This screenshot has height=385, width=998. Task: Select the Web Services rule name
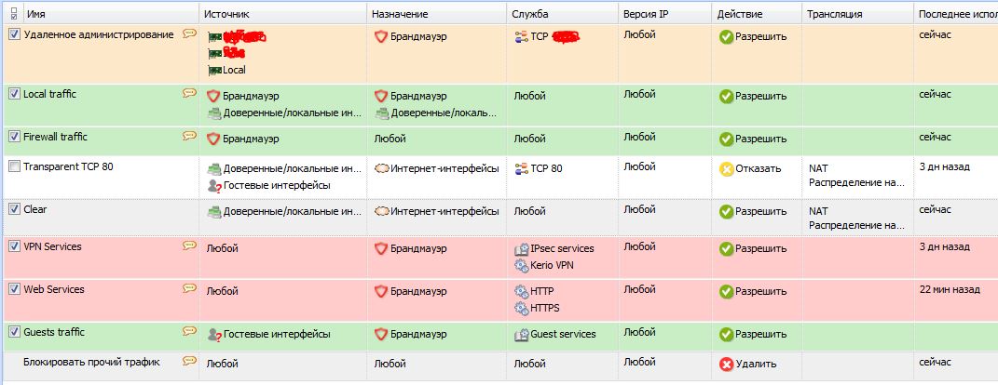tap(53, 289)
